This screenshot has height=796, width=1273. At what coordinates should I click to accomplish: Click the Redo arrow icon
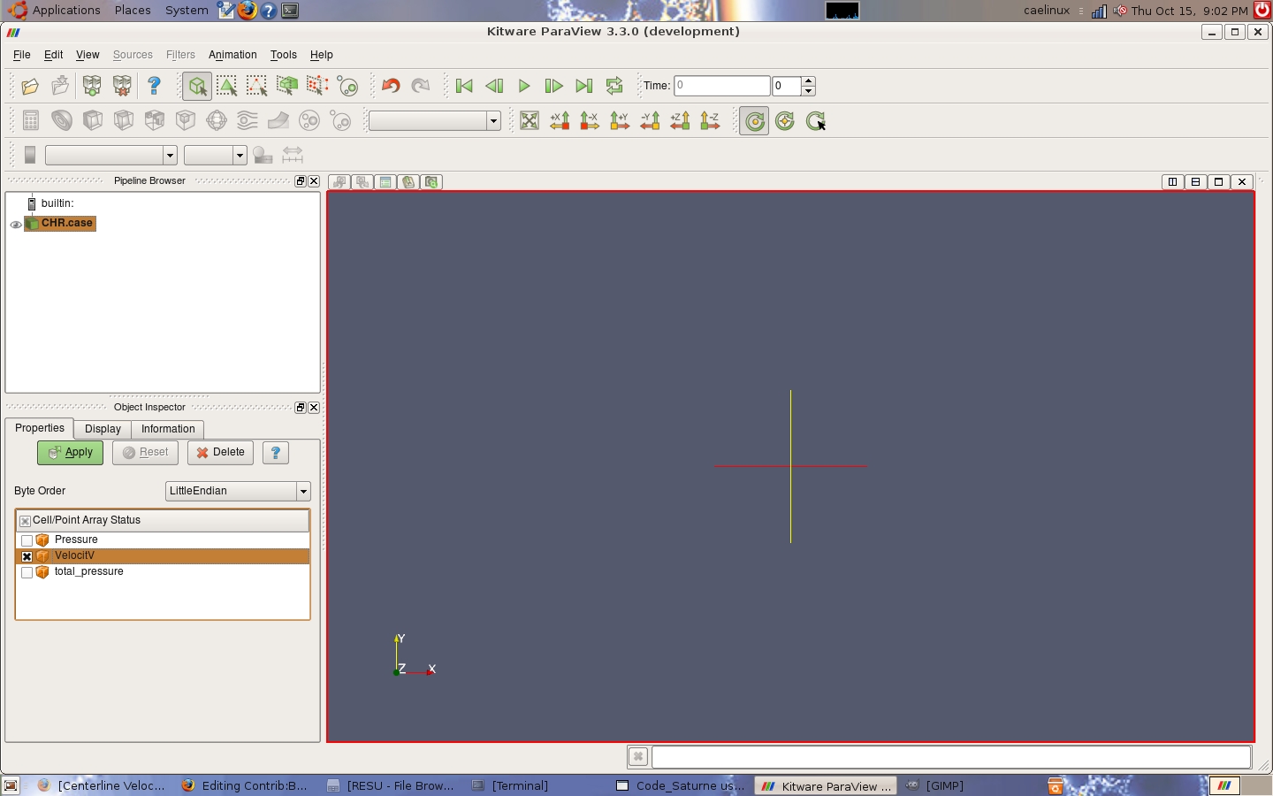[421, 86]
